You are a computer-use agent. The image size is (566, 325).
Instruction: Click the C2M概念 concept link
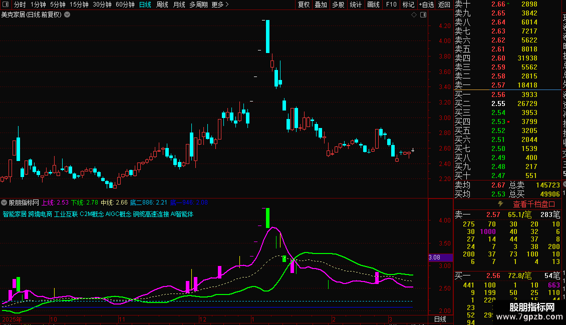(x=92, y=214)
